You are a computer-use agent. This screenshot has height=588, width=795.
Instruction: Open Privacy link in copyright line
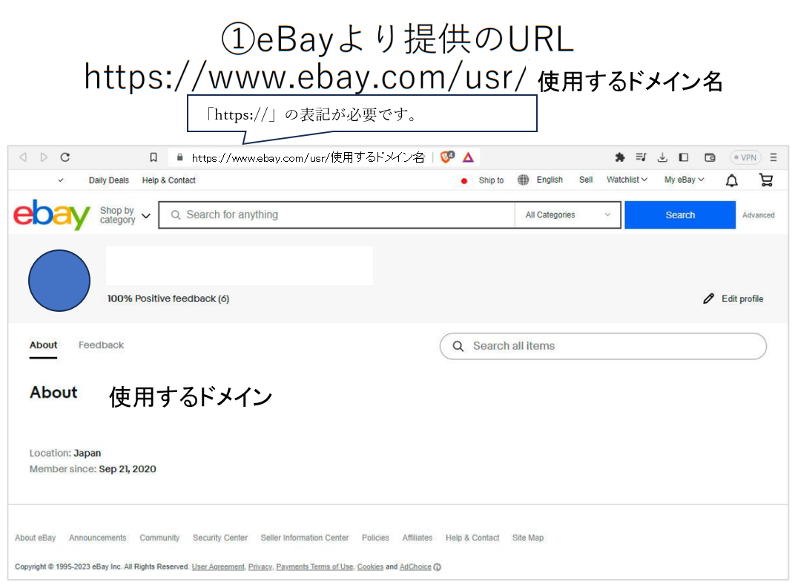(x=260, y=567)
